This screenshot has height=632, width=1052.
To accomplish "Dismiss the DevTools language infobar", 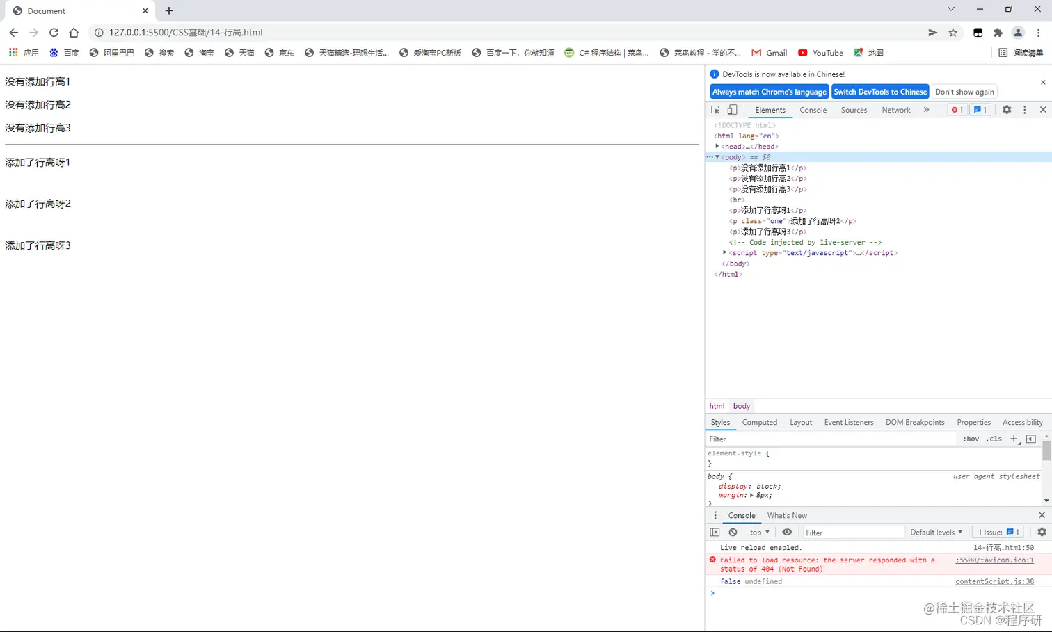I will [1043, 82].
